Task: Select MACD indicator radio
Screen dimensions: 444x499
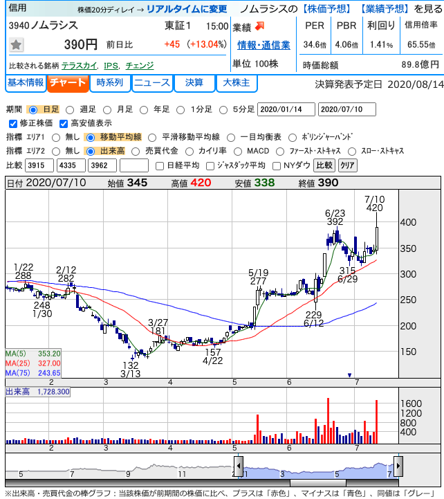Action: tap(238, 152)
